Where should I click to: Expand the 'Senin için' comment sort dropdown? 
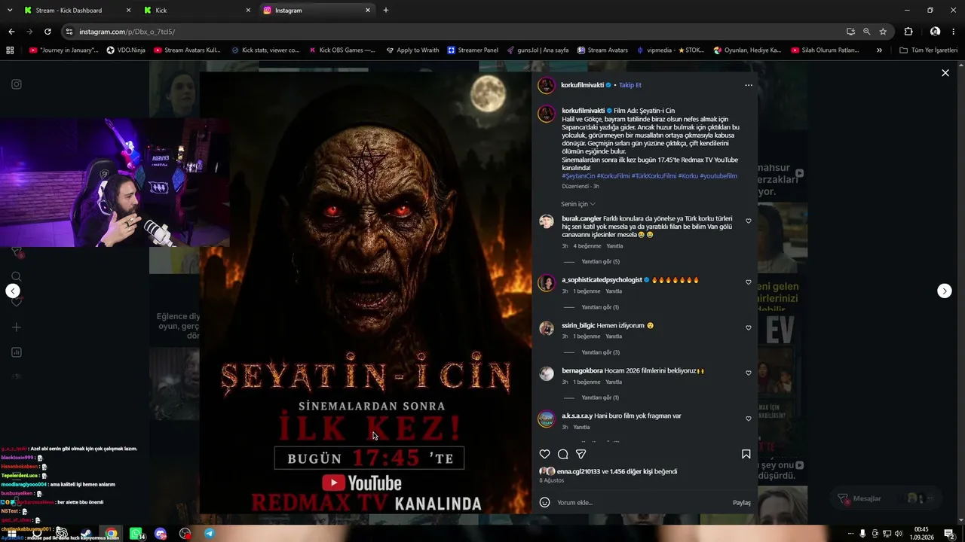[578, 204]
